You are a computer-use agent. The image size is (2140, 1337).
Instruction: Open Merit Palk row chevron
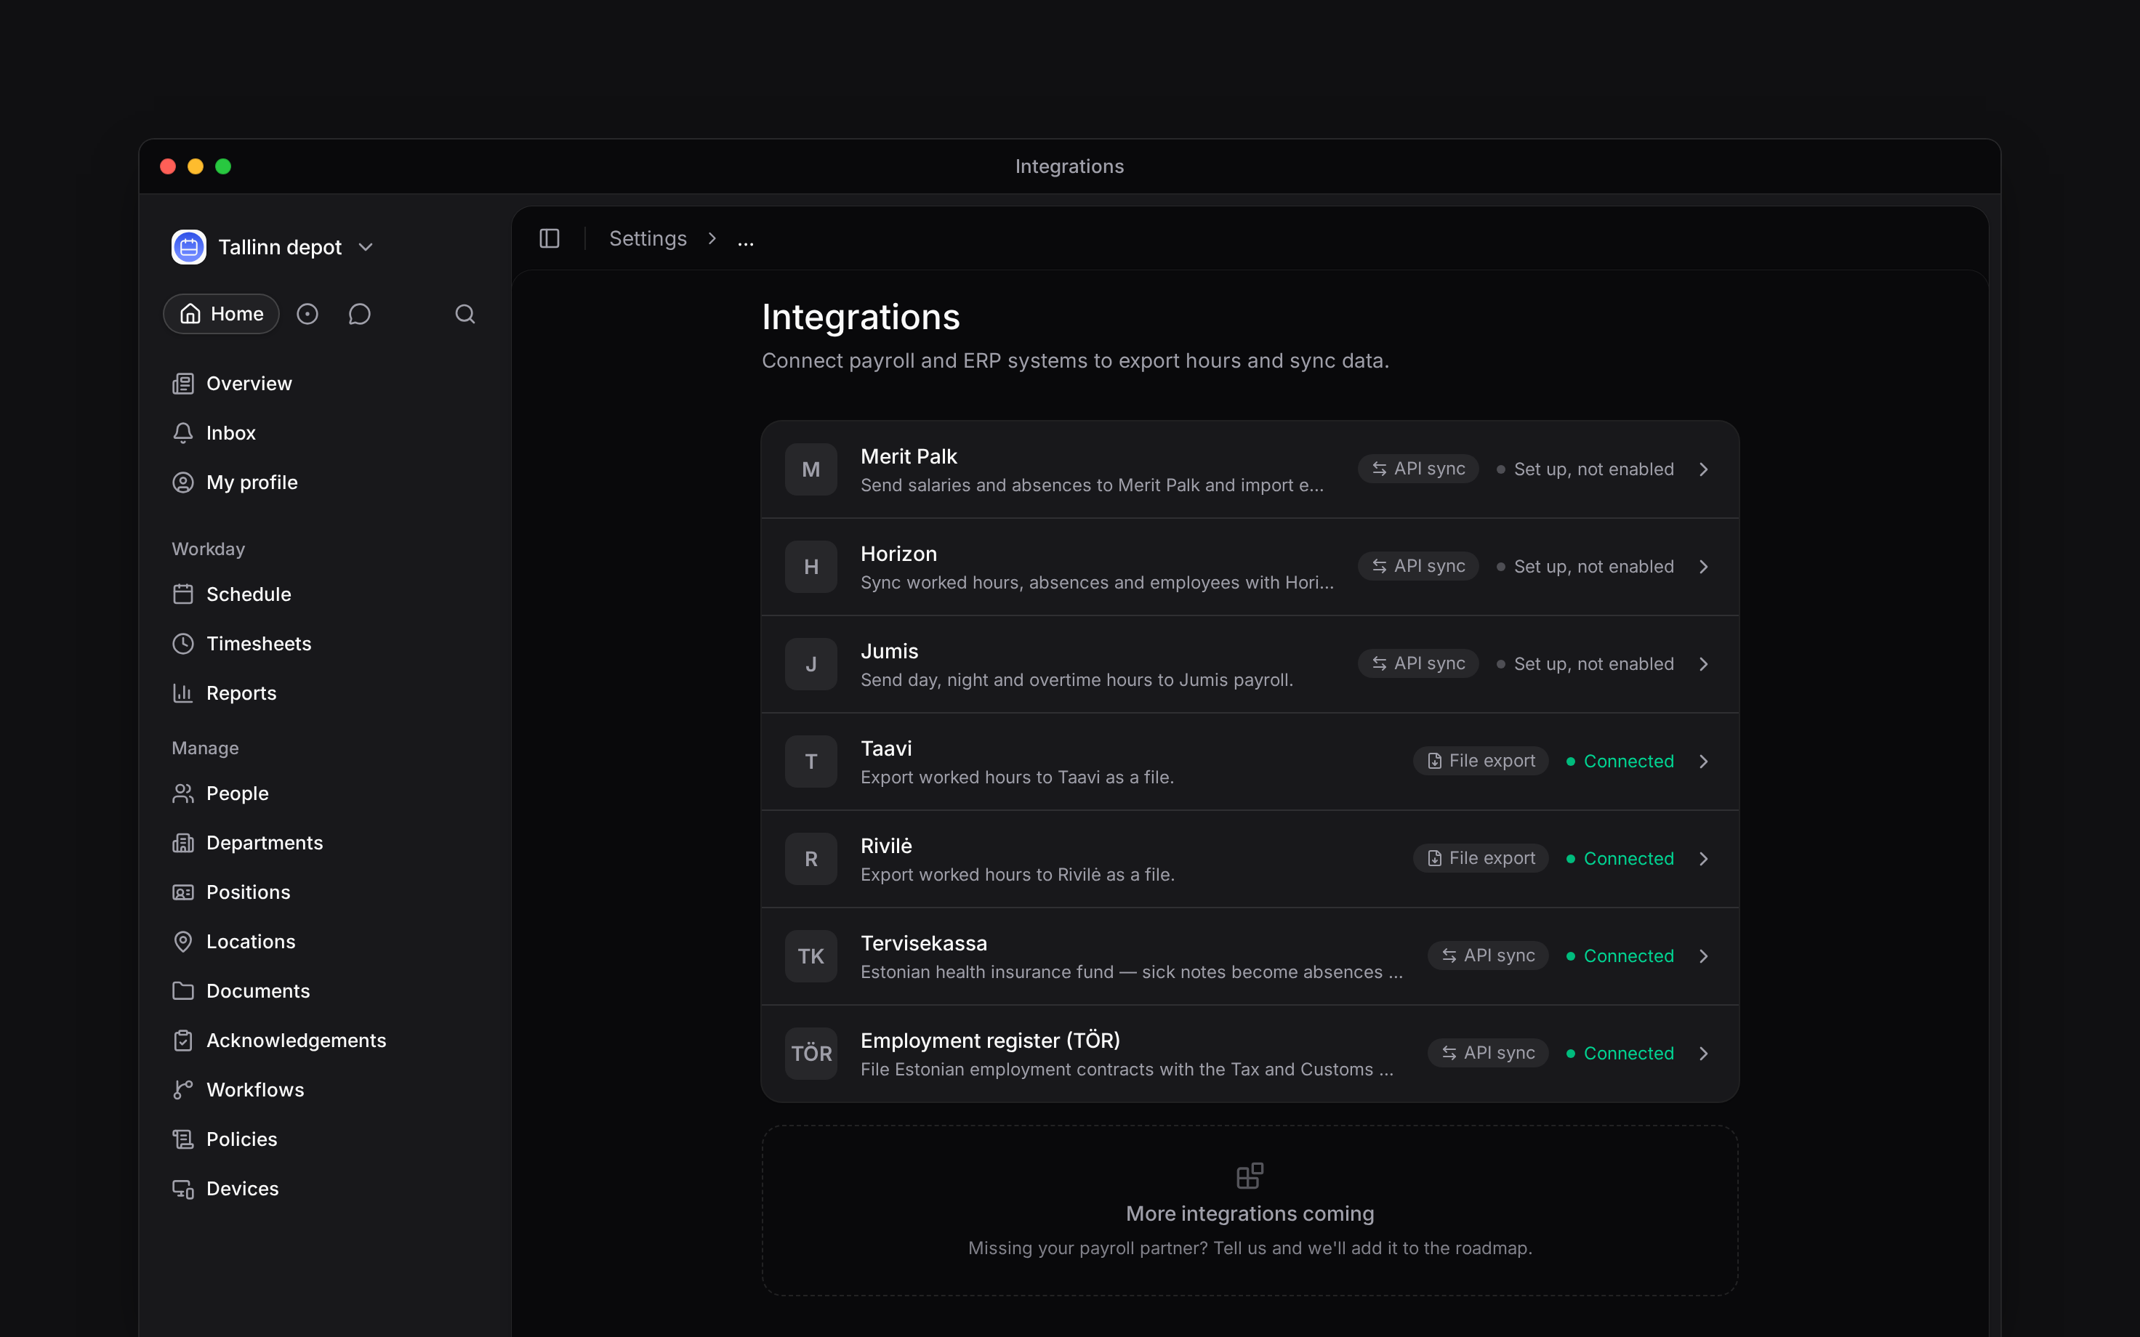(1703, 469)
